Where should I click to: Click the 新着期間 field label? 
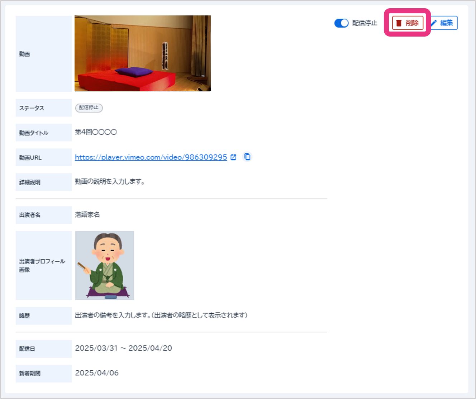point(29,374)
